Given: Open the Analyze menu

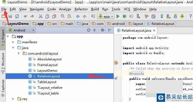Looking at the screenshot, I should coord(65,9).
